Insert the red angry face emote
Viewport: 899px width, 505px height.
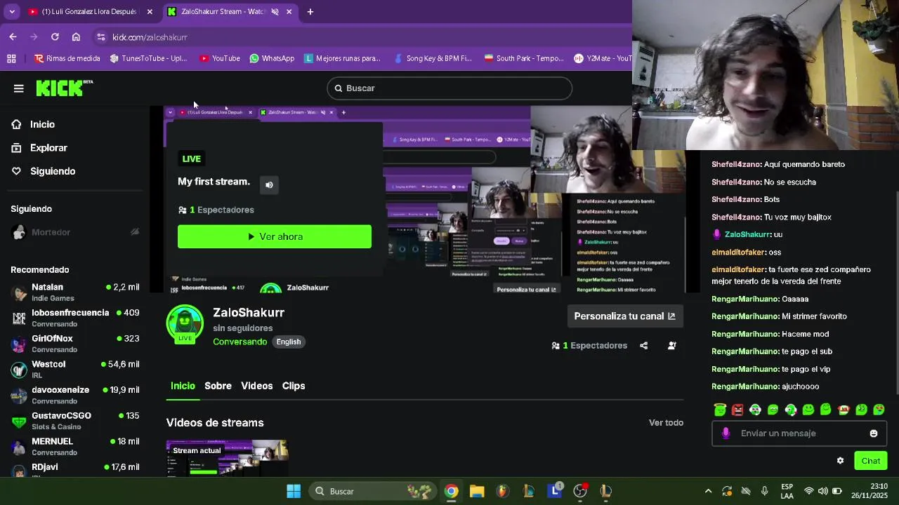pos(737,410)
